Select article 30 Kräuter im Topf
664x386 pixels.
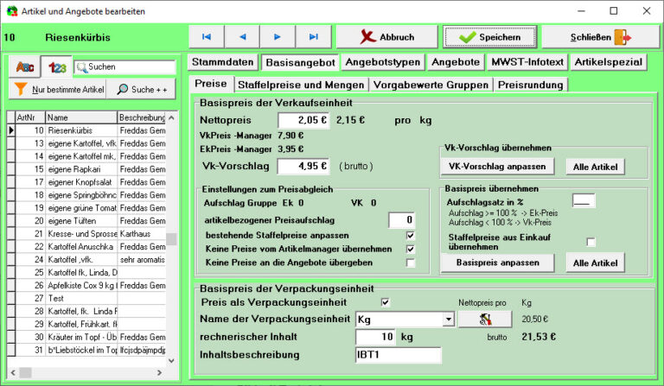coord(86,337)
